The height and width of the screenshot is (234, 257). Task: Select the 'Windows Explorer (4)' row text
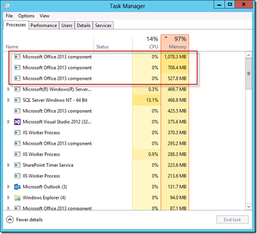point(44,198)
